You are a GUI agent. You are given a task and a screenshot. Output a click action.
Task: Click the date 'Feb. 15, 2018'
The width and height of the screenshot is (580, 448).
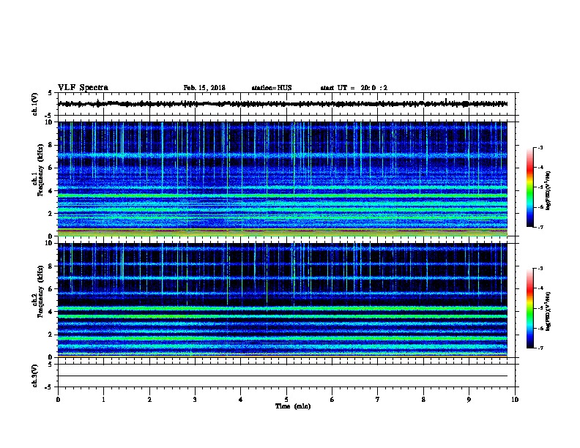point(204,88)
